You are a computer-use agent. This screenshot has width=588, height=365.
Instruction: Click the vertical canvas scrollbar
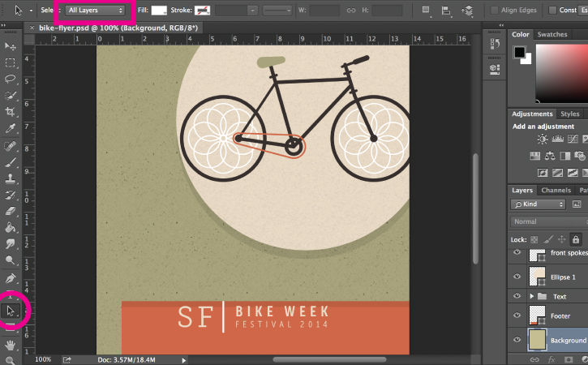[475, 208]
